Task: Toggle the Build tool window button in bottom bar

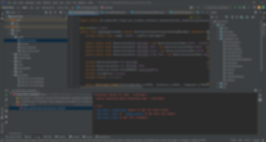Action: pyautogui.click(x=37, y=137)
